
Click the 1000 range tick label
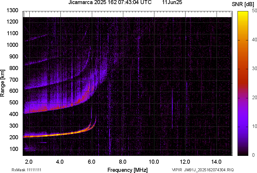[x=13, y=45]
